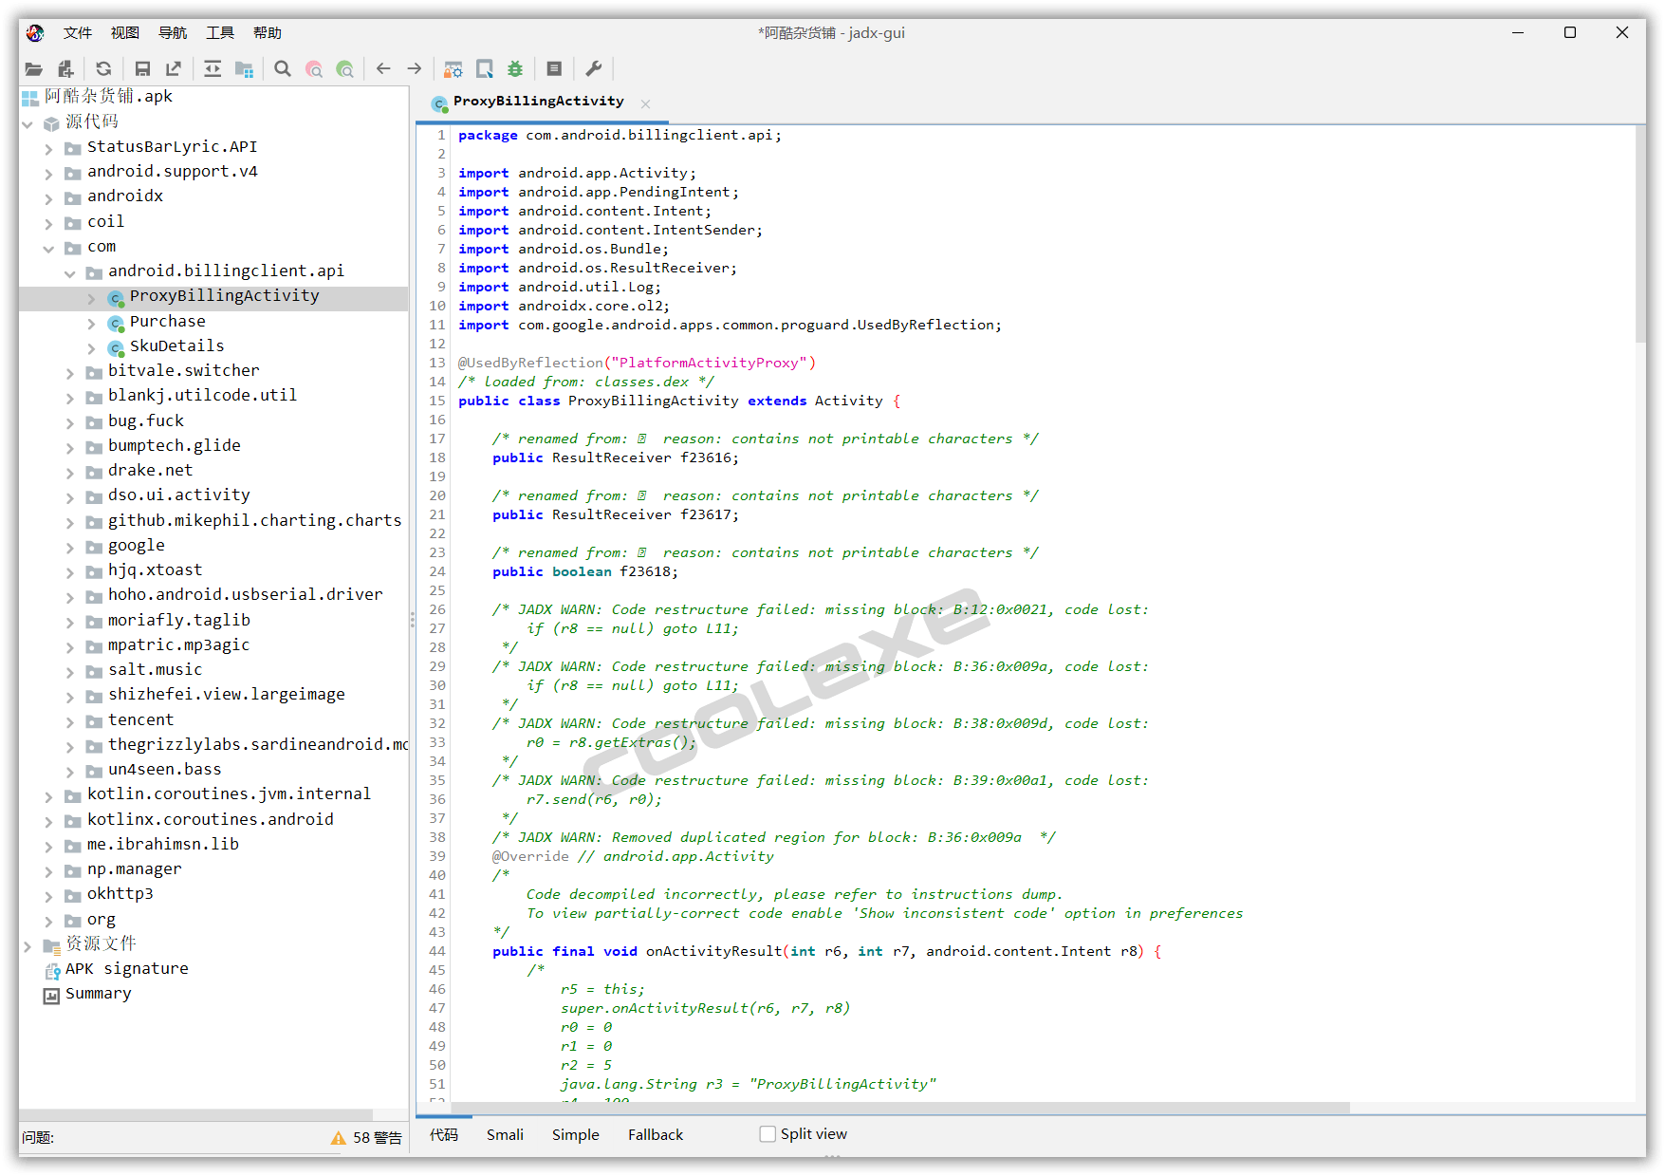Screen dimensions: 1665x1176
Task: Collapse the com package node
Action: coord(48,247)
